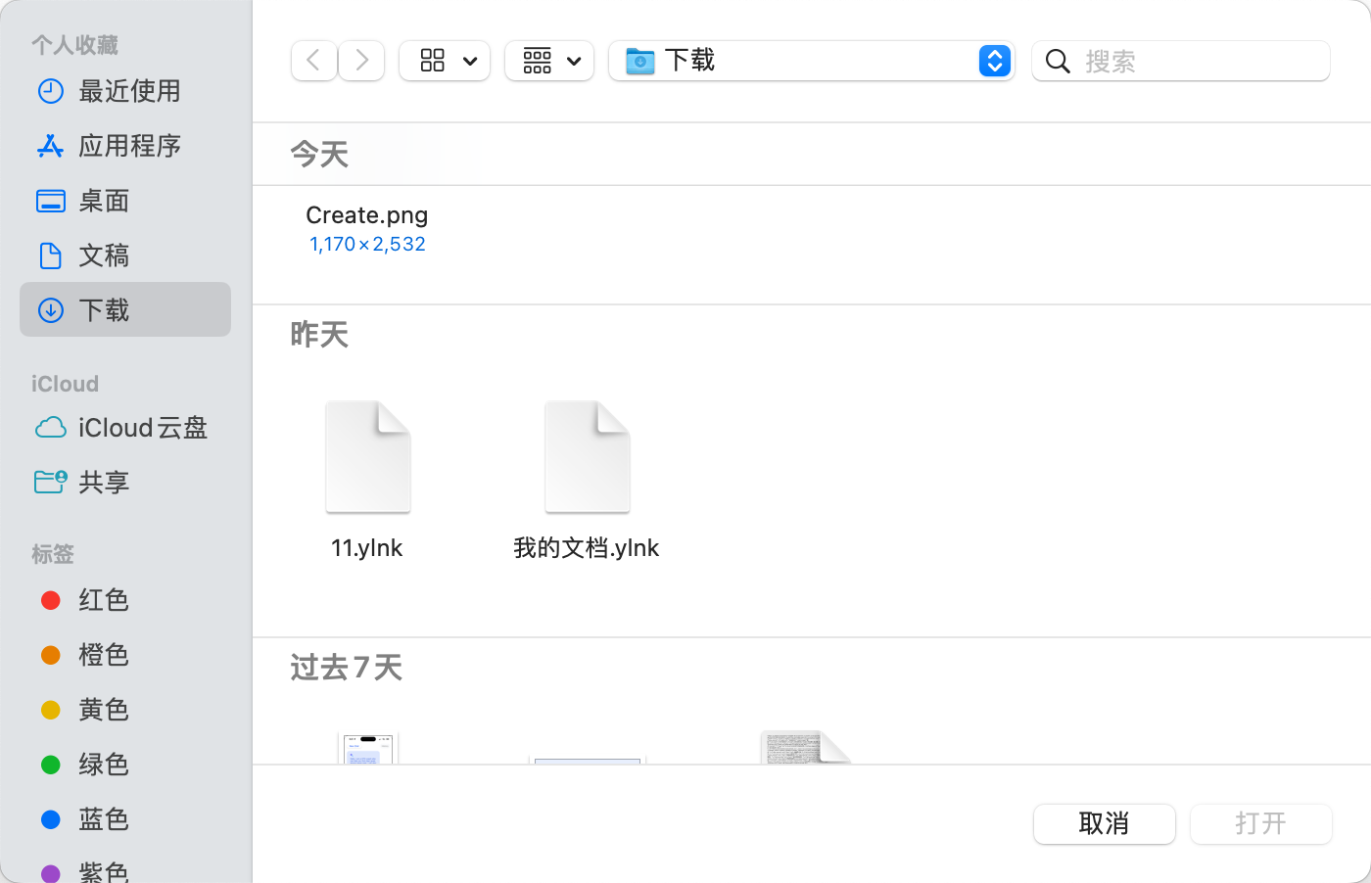
Task: Select the 11.ylnk file icon
Action: pos(368,457)
